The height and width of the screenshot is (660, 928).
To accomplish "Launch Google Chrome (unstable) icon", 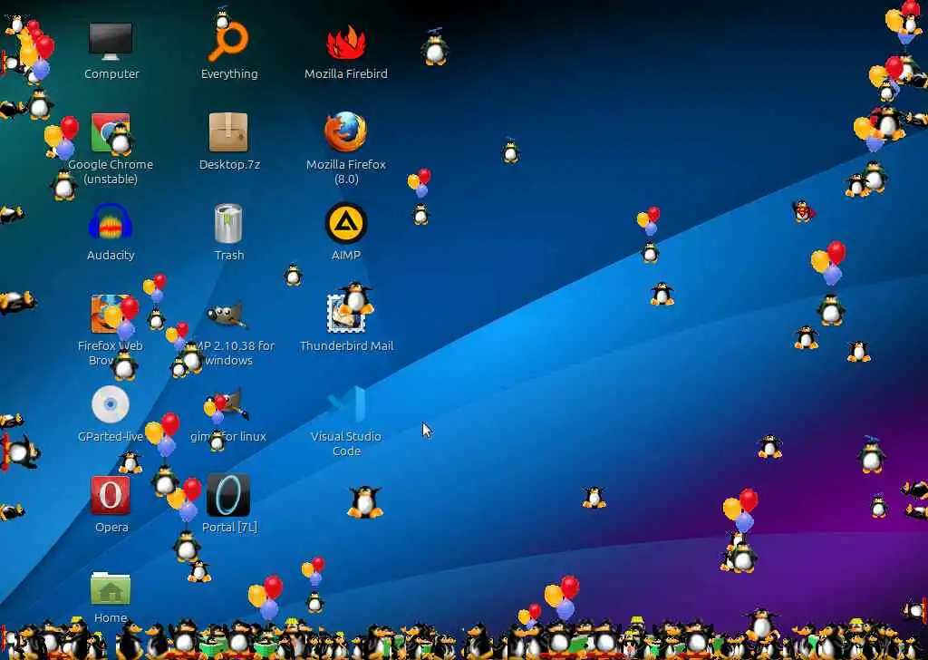I will click(x=111, y=132).
